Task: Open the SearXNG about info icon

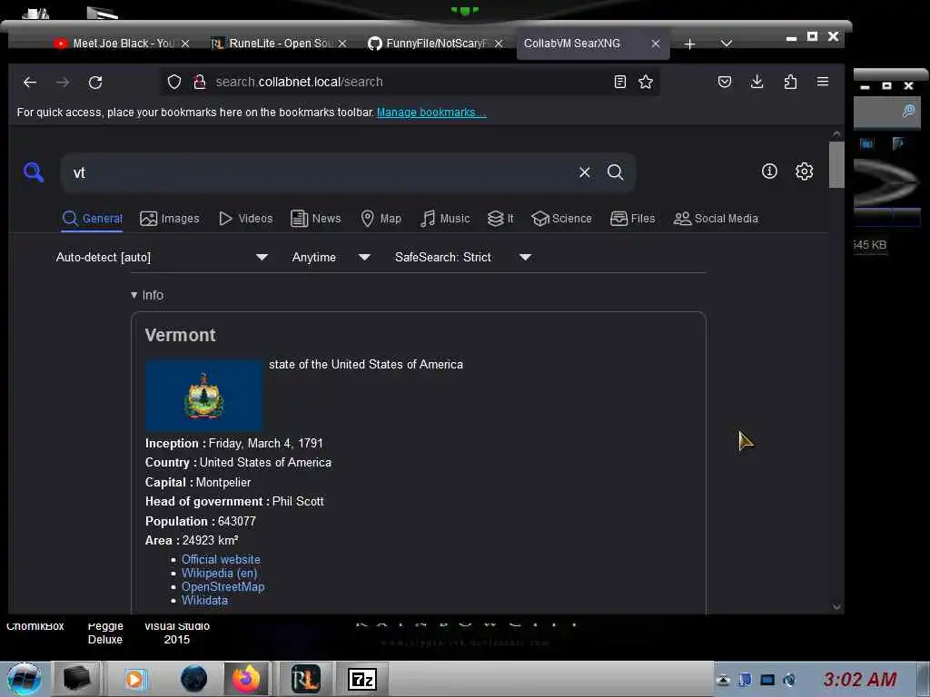Action: [x=769, y=172]
